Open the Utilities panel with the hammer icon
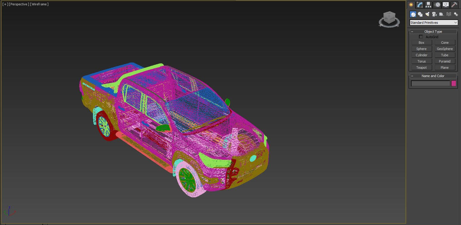 [454, 4]
